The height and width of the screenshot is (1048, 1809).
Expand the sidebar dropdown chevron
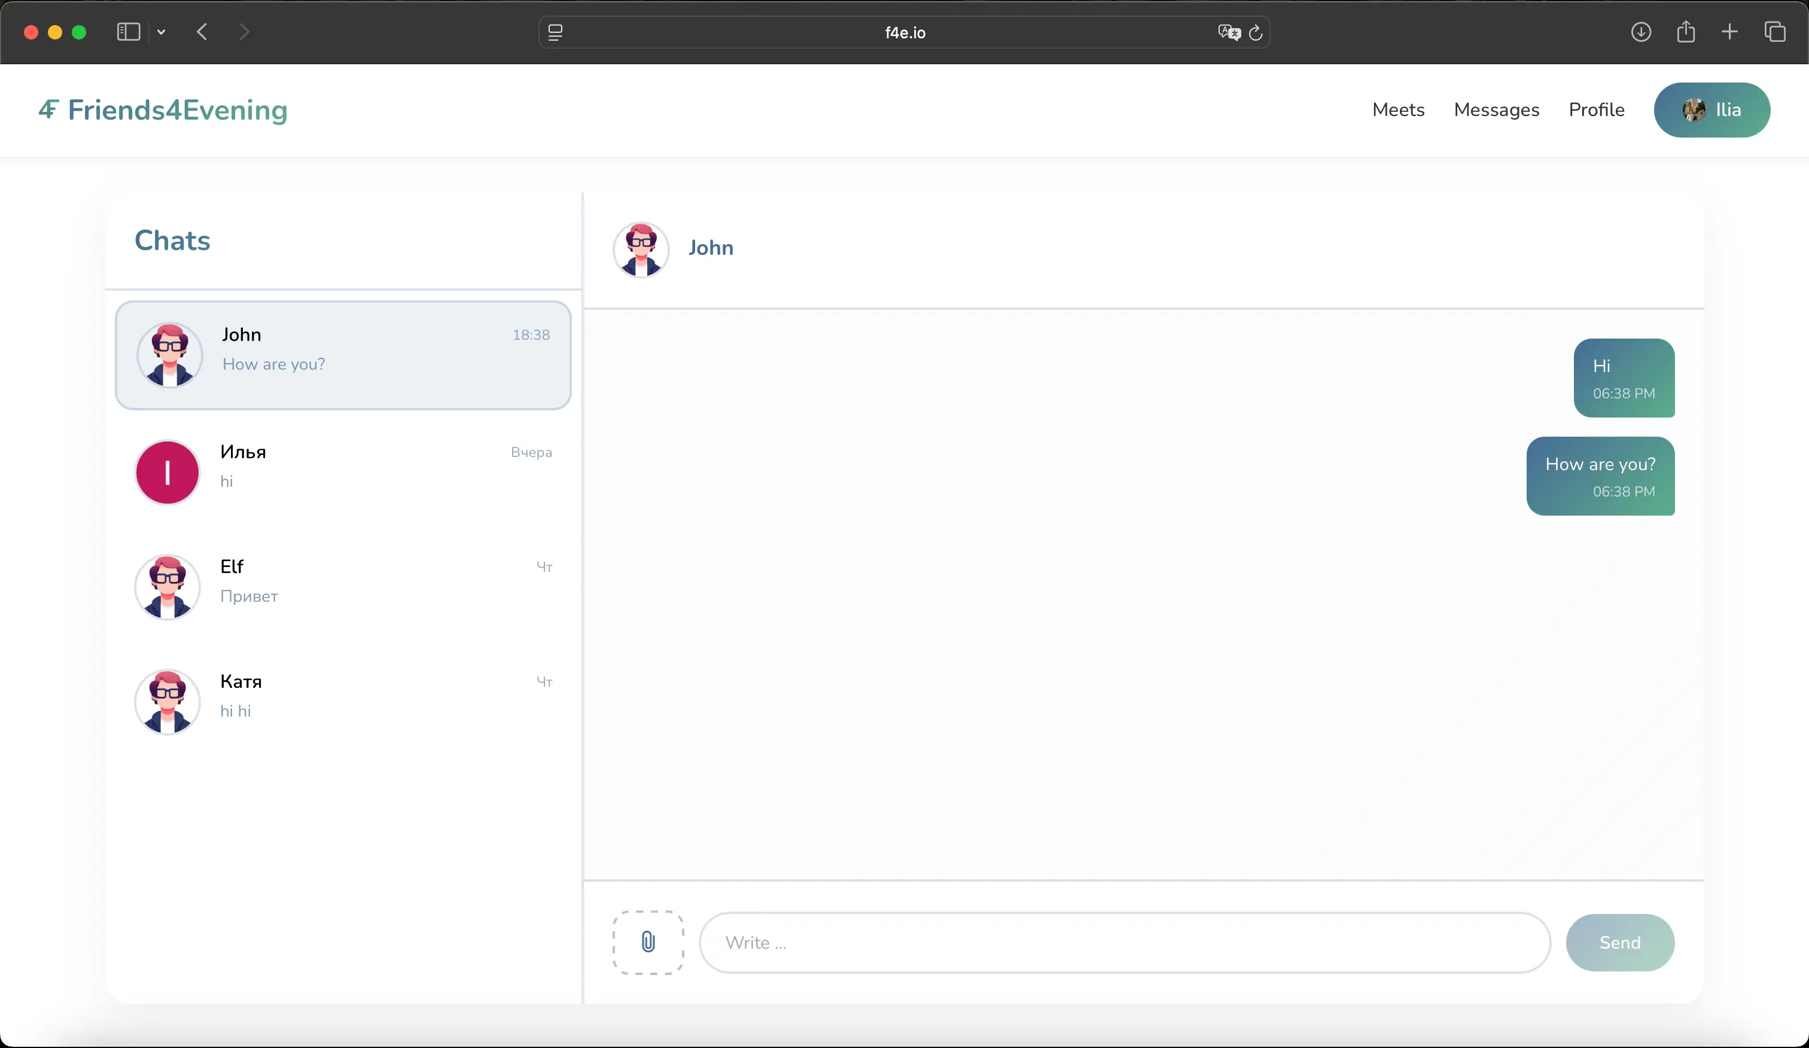[162, 32]
